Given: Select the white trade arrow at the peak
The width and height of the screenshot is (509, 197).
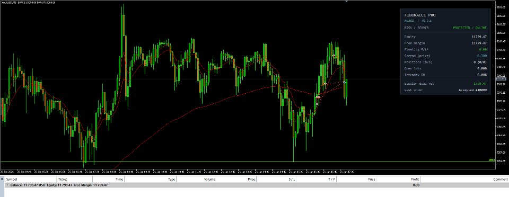Looking at the screenshot, I should point(334,56).
